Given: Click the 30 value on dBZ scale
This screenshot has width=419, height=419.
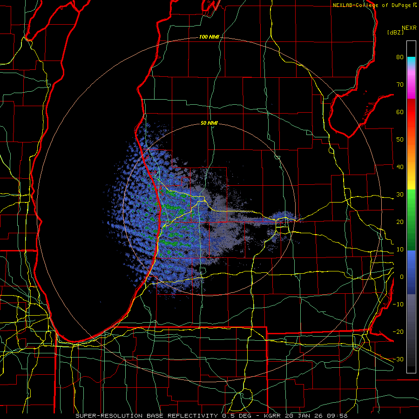Looking at the screenshot, I should tap(400, 195).
